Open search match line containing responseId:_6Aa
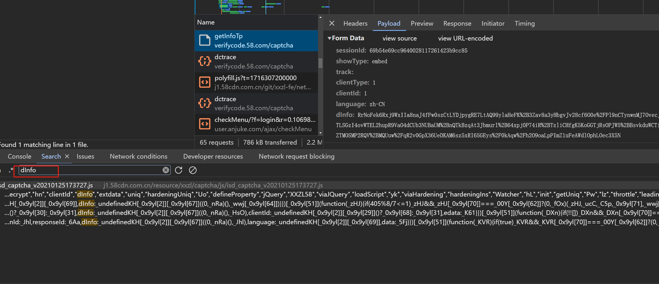Screen dimensions: 659x284 tap(329, 222)
